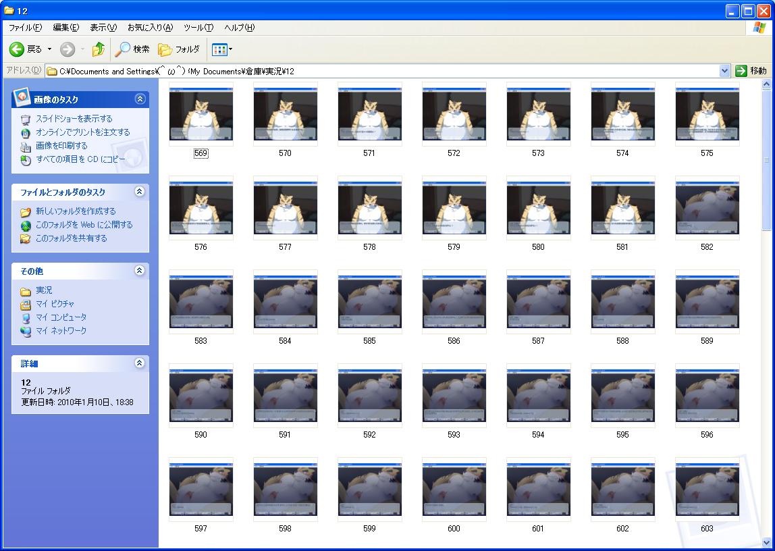
Task: Select thumbnail image 589
Action: pyautogui.click(x=707, y=302)
